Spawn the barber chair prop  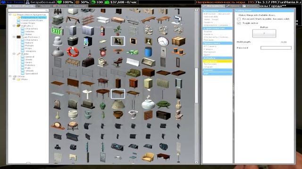[x=118, y=62]
